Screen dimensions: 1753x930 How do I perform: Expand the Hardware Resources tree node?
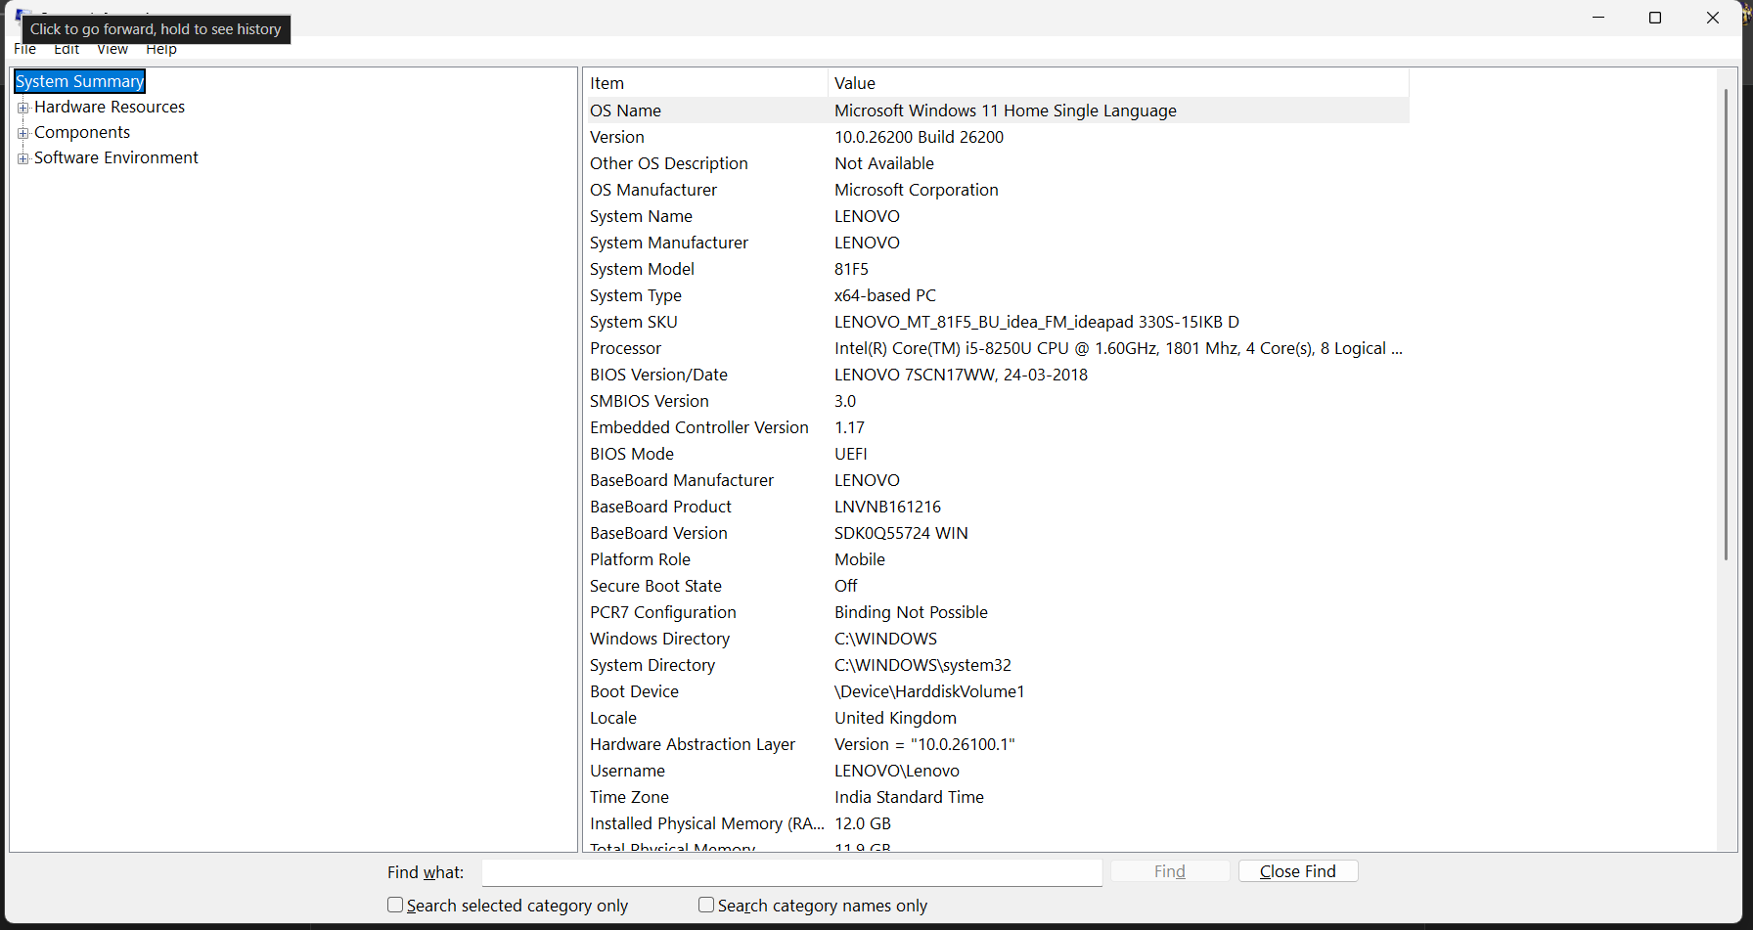(x=23, y=108)
